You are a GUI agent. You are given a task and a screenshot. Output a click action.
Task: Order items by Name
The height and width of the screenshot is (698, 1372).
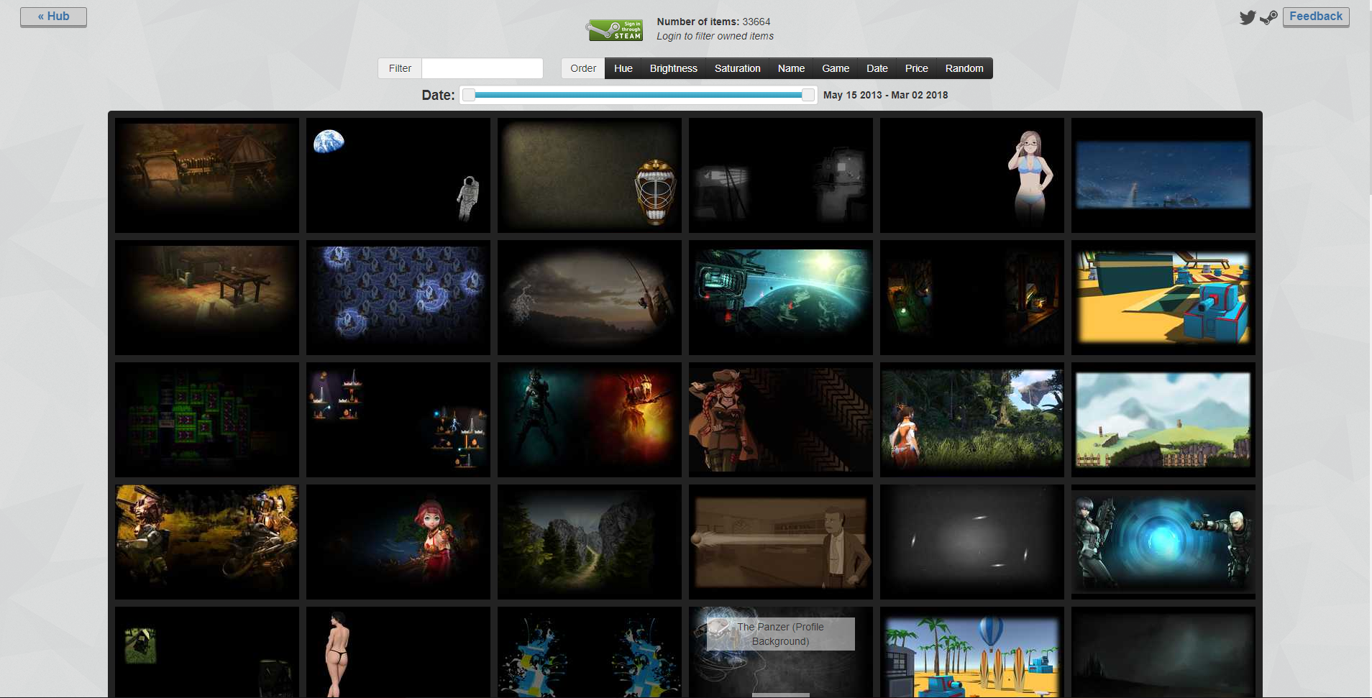(x=791, y=68)
